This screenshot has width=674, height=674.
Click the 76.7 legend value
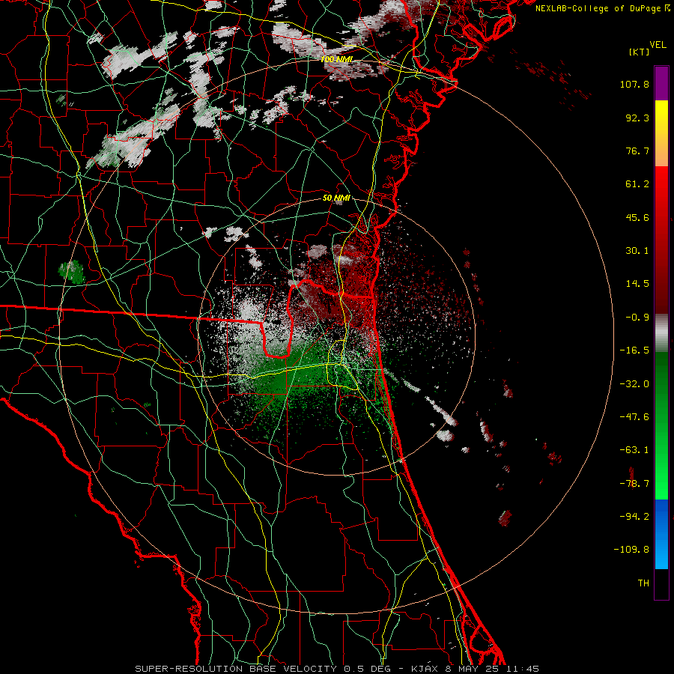tap(637, 151)
